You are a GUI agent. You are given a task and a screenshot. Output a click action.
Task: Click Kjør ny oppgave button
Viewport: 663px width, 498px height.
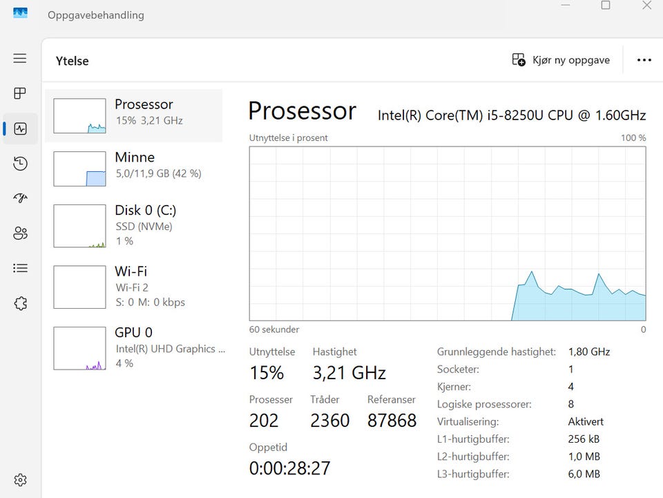[x=561, y=60]
